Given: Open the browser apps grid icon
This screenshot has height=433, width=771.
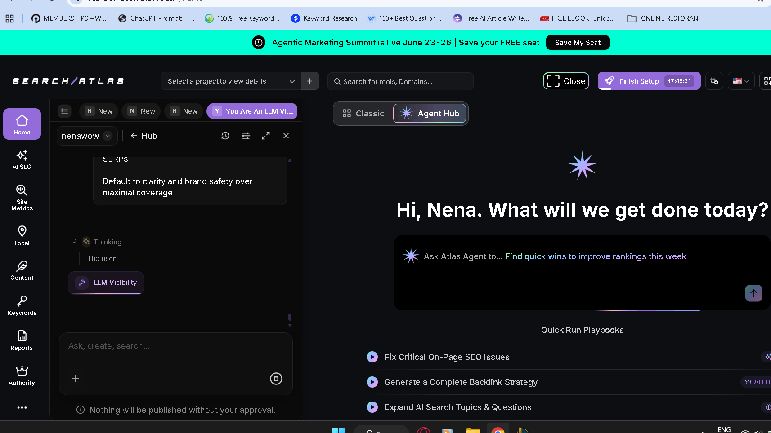Looking at the screenshot, I should click(9, 18).
